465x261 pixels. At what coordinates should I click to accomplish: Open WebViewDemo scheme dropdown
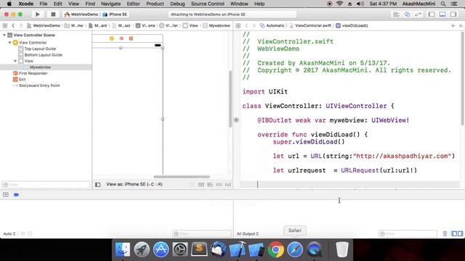pos(81,14)
